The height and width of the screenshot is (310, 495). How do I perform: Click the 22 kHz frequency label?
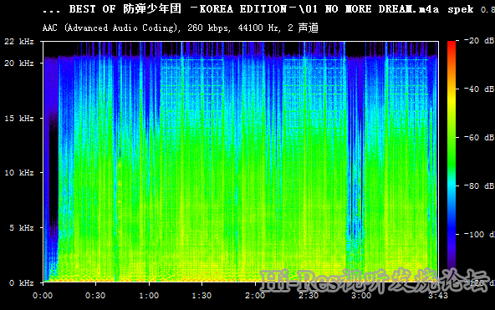19,41
